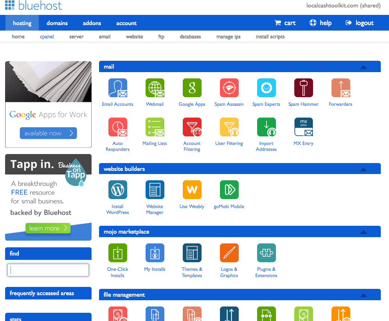Click the 'Email Accounts' label text
The image size is (389, 321).
click(x=117, y=104)
